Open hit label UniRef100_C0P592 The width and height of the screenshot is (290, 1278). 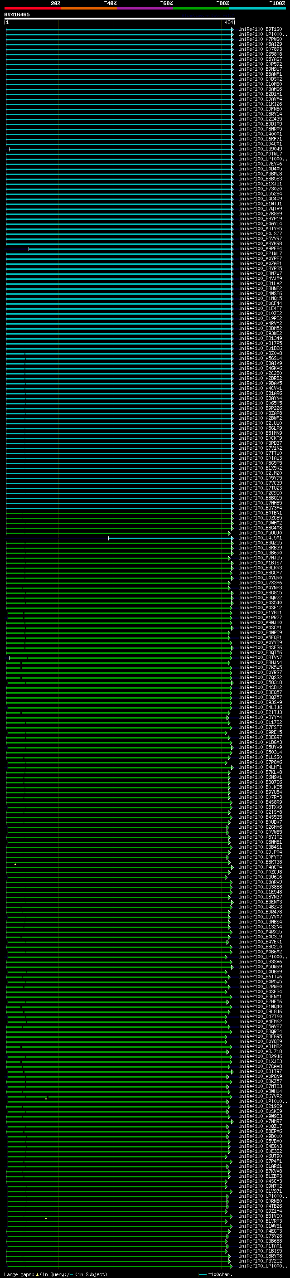[x=260, y=64]
